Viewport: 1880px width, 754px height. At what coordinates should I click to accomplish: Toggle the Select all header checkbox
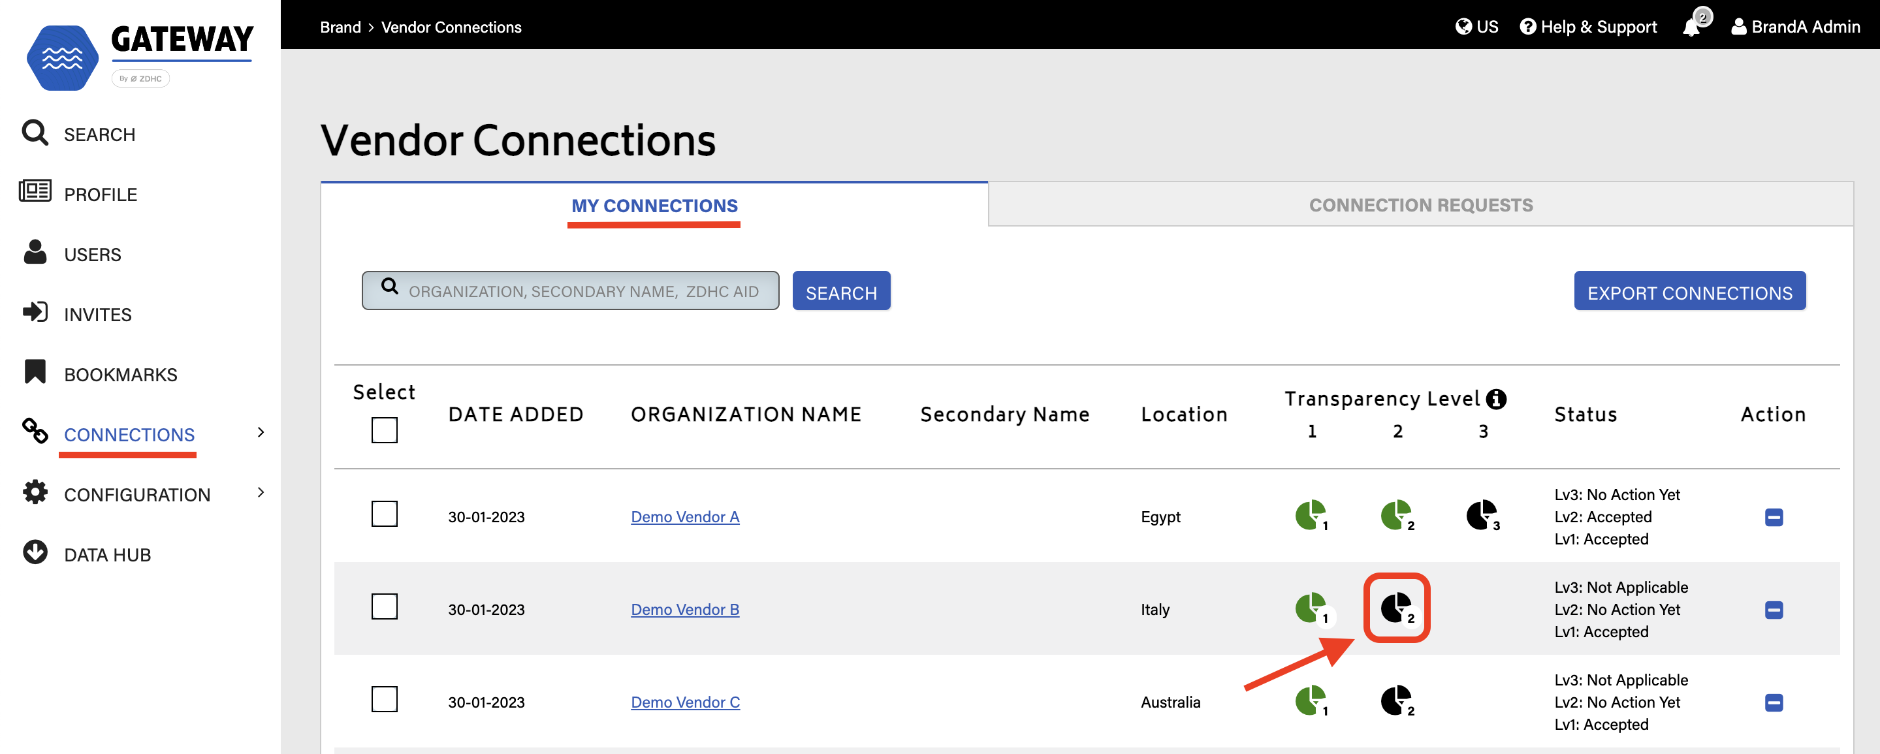(x=385, y=430)
